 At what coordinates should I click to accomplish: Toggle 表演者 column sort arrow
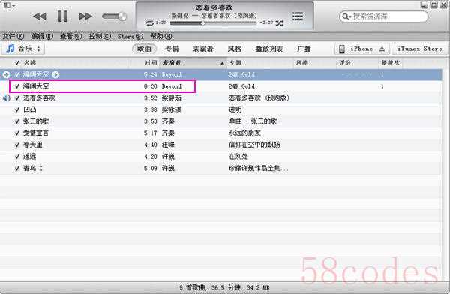222,63
